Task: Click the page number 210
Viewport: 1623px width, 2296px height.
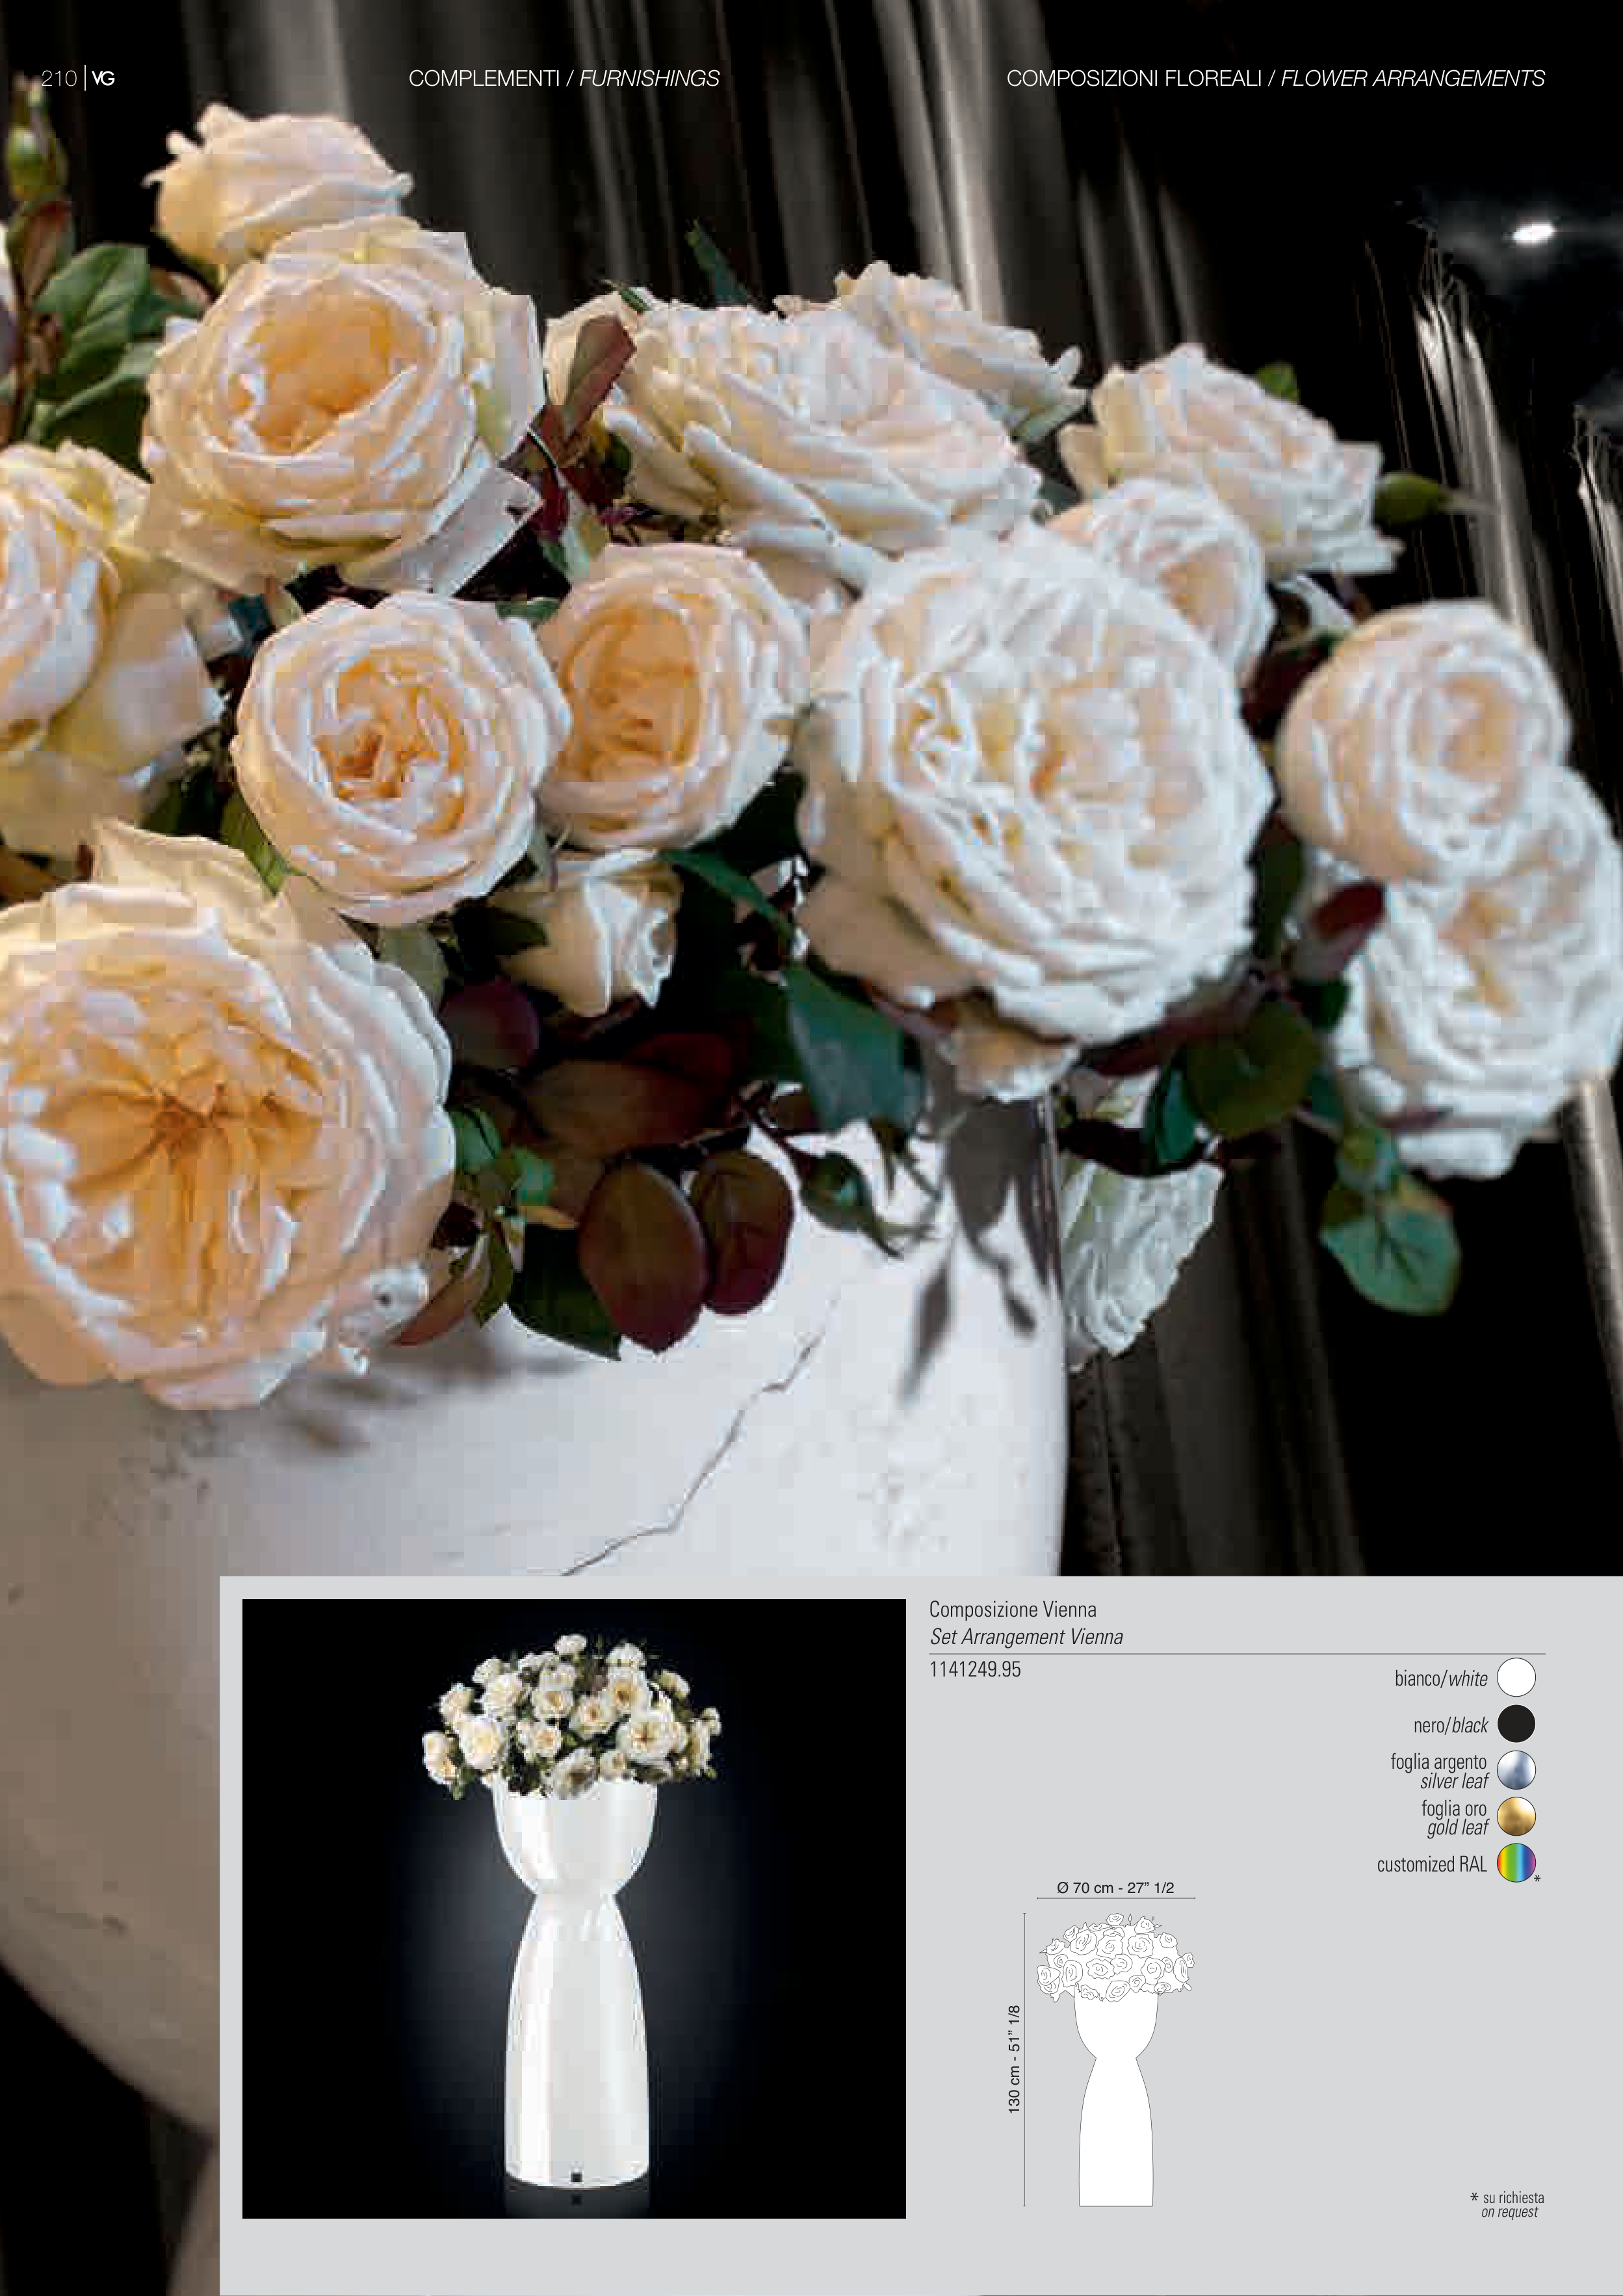Action: (x=59, y=79)
